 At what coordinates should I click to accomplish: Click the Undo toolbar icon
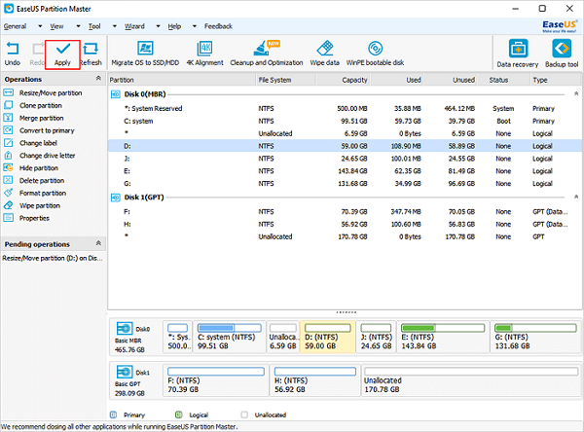(13, 54)
